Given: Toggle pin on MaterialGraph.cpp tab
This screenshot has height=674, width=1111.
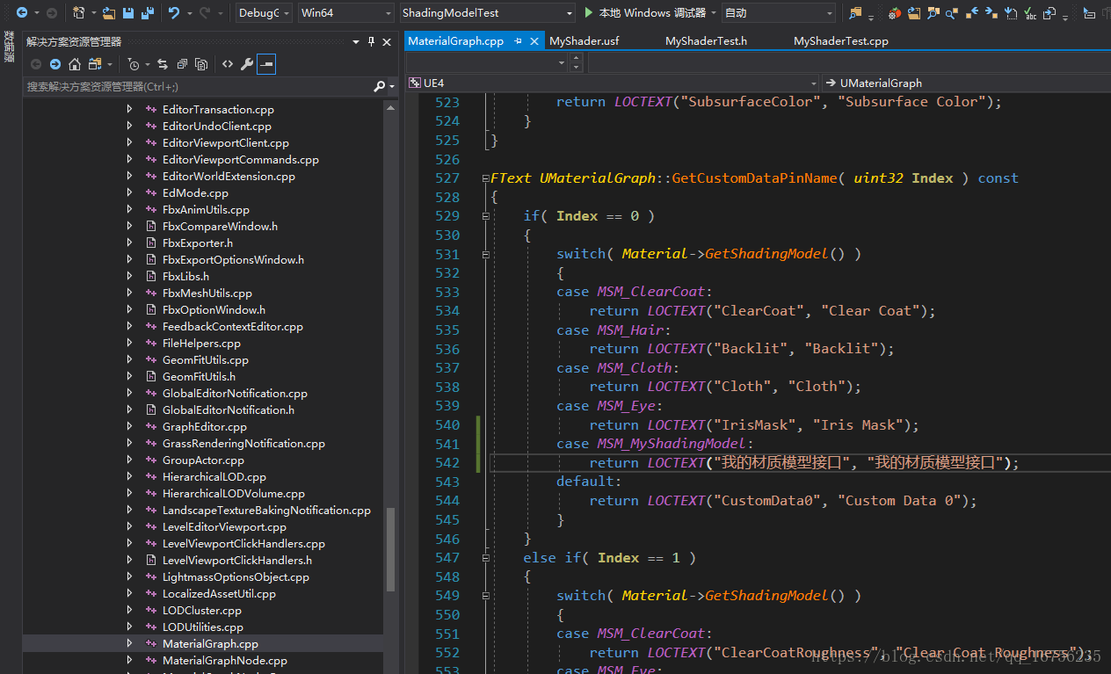Looking at the screenshot, I should coord(518,41).
